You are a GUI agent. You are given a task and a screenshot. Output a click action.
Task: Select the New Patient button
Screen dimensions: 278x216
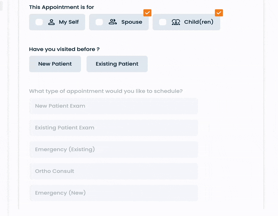[x=55, y=64]
